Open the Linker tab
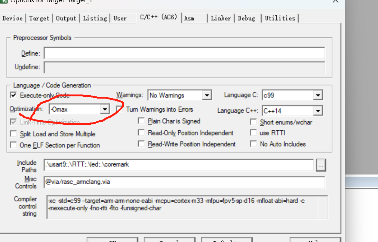 pyautogui.click(x=221, y=18)
